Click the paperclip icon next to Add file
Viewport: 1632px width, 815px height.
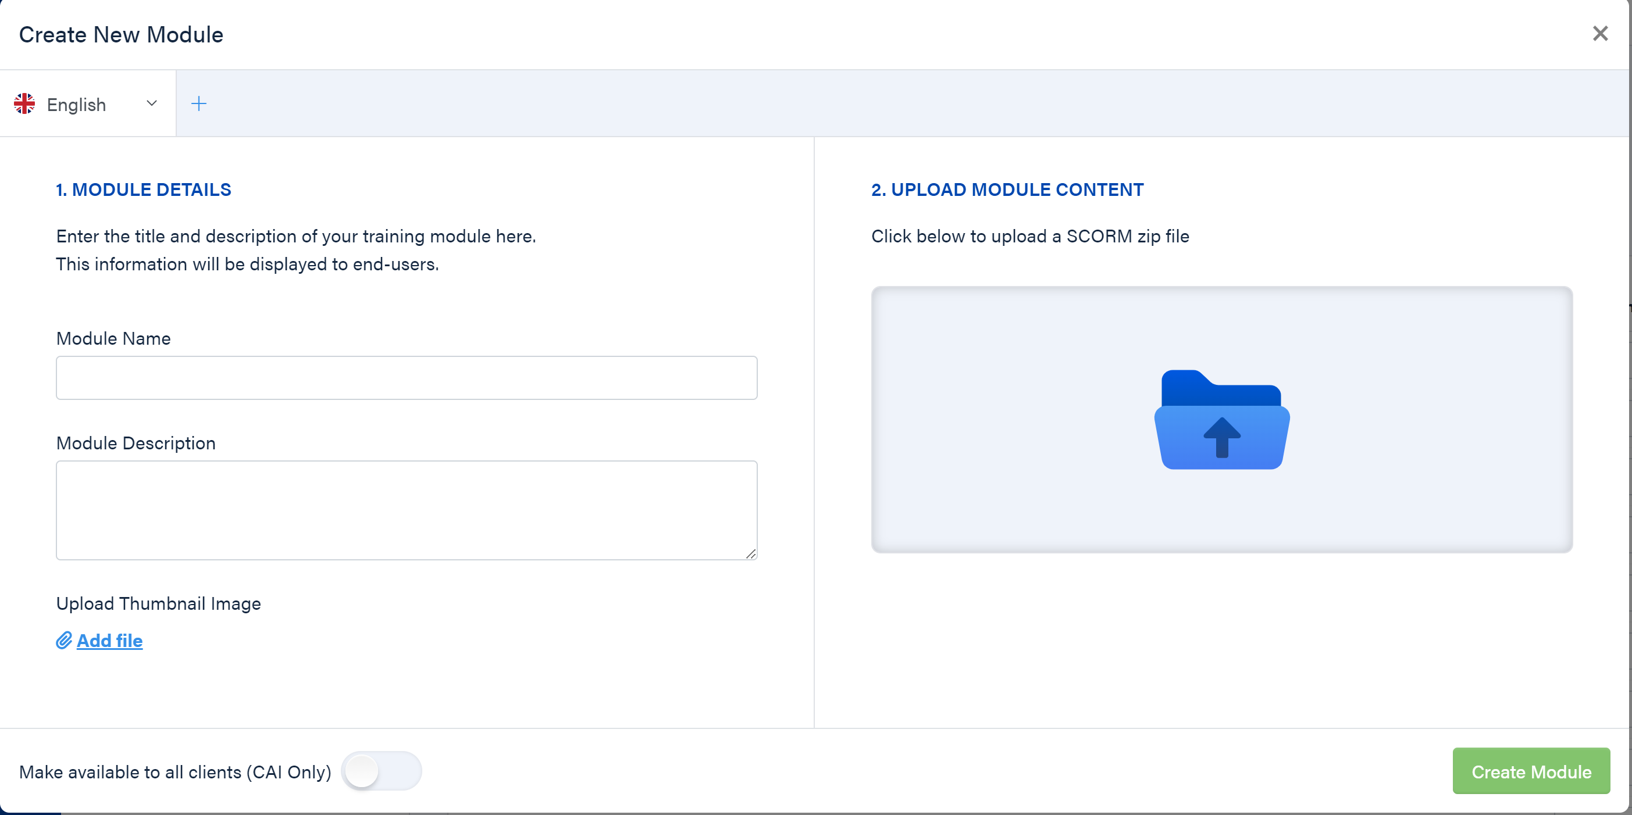(x=63, y=641)
